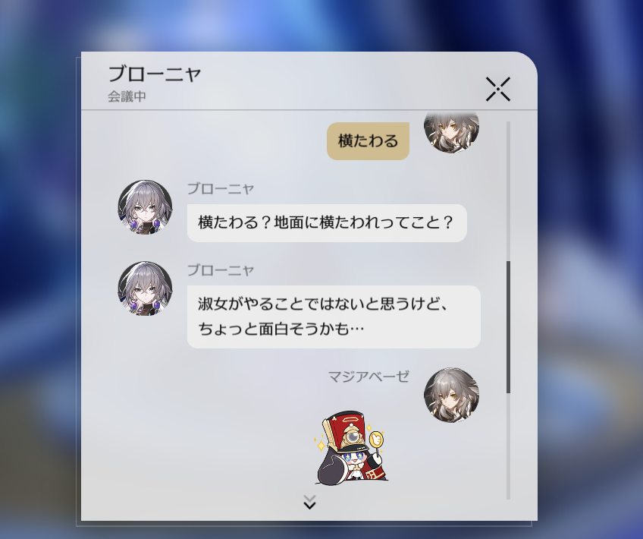Click the マジアベーゼ sender name
Image resolution: width=643 pixels, height=539 pixels.
click(x=369, y=377)
